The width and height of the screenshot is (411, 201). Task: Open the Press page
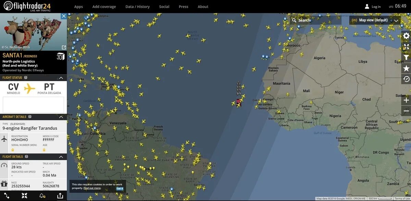tap(184, 7)
